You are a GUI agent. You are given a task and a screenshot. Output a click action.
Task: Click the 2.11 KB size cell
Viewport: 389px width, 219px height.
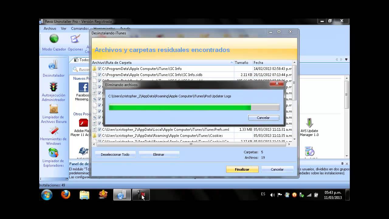click(246, 75)
